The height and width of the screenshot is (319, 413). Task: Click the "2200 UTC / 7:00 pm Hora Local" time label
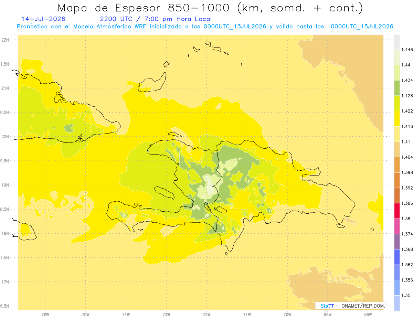(x=156, y=19)
